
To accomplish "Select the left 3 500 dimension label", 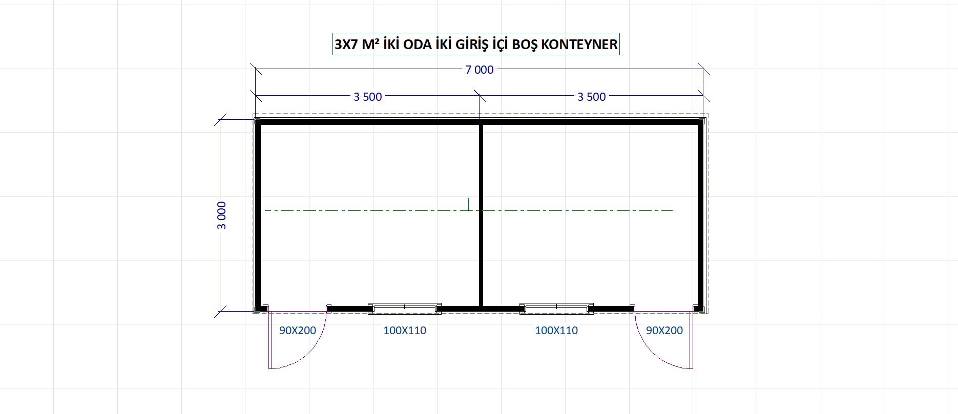I will pyautogui.click(x=367, y=97).
